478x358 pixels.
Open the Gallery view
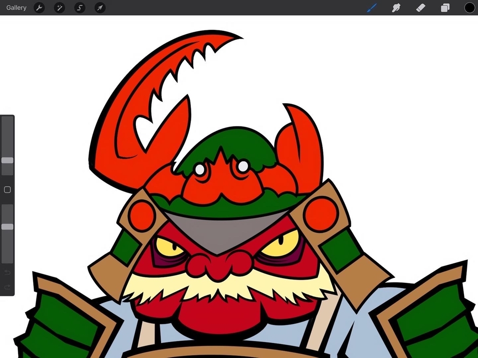point(16,7)
